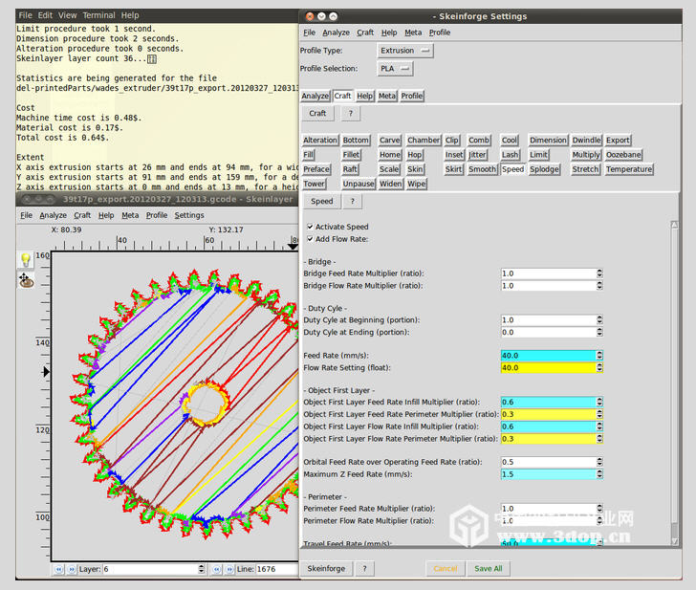Select the Temperature plugin toggle
The height and width of the screenshot is (590, 696).
[629, 169]
